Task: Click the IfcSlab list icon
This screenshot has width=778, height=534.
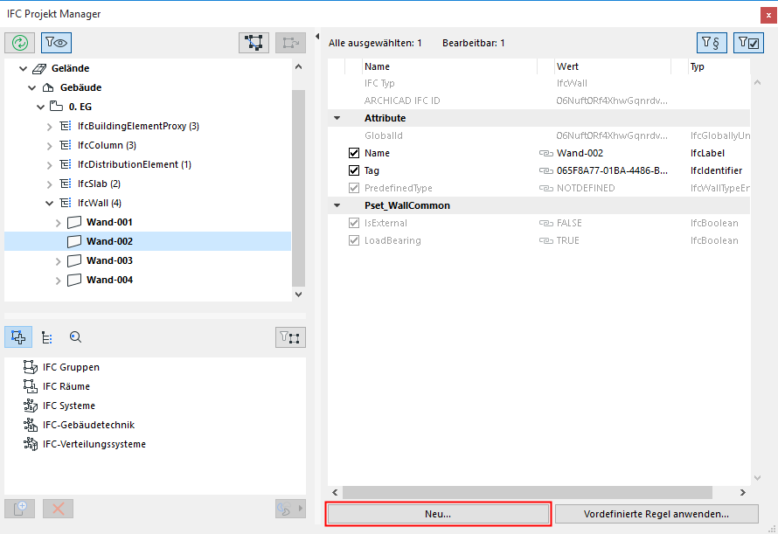Action: click(x=66, y=184)
